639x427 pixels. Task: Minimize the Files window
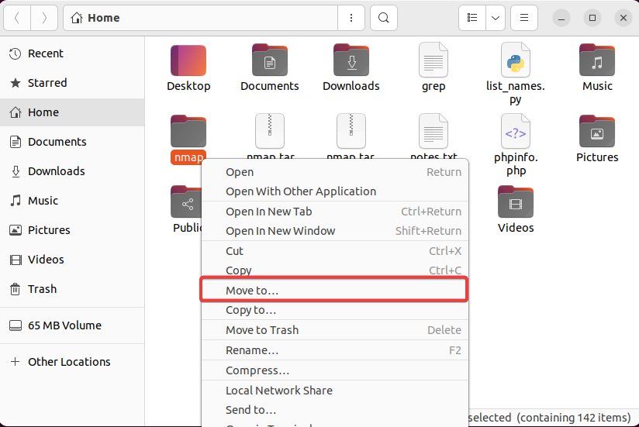[561, 18]
